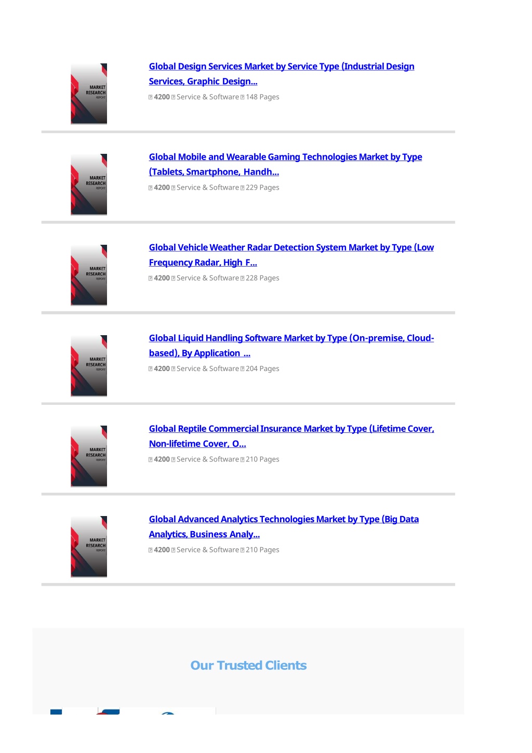Open Global Mobile and Wearable Gaming Technologies link

pos(285,164)
